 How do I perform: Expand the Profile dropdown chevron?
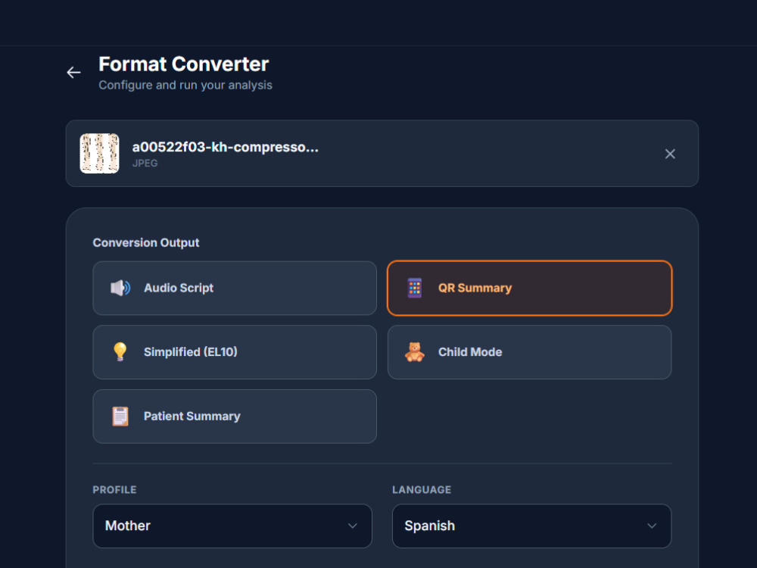[x=353, y=526]
